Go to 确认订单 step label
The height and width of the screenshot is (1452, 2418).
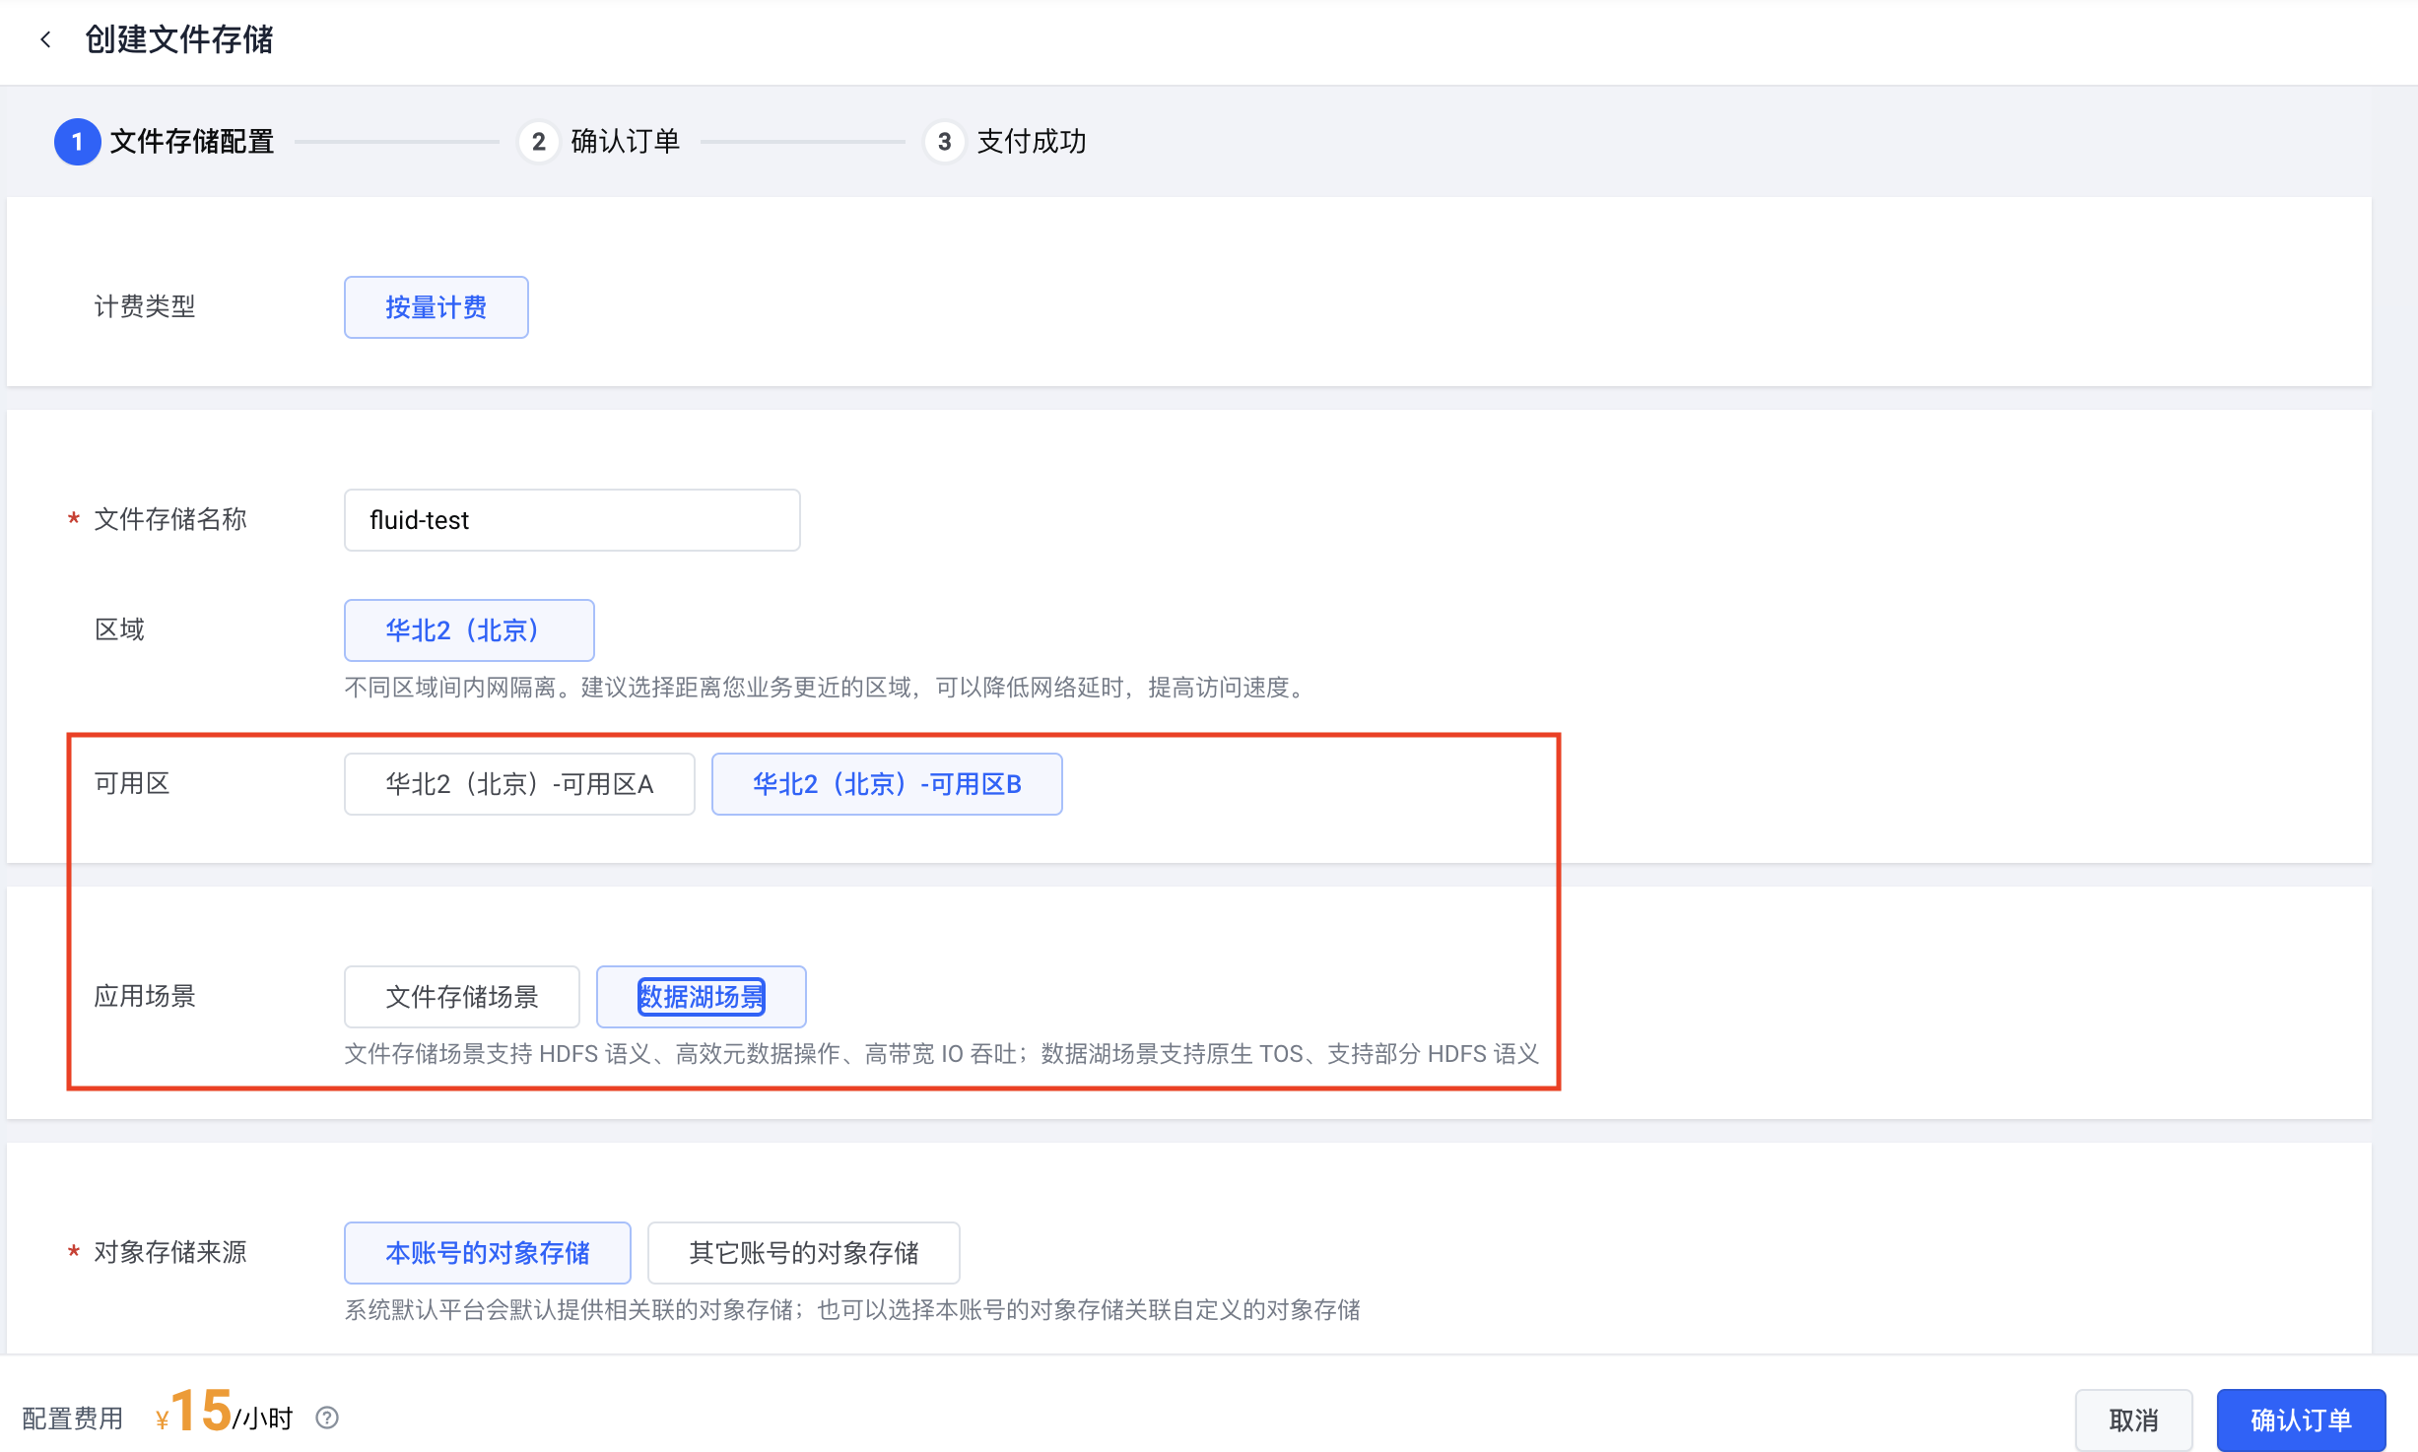point(625,142)
